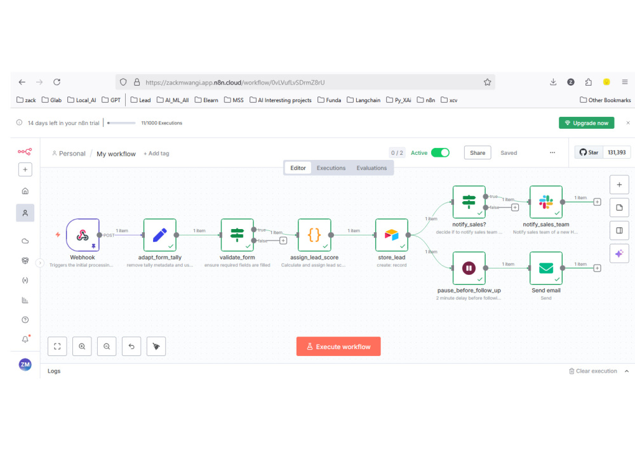635x476 pixels.
Task: Open the Langchain bookmarks folder
Action: (364, 100)
